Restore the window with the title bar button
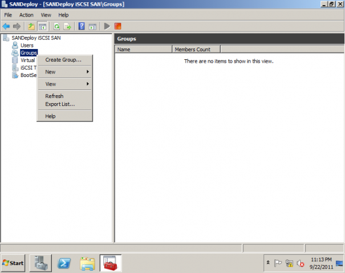The width and height of the screenshot is (345, 273). (x=332, y=4)
